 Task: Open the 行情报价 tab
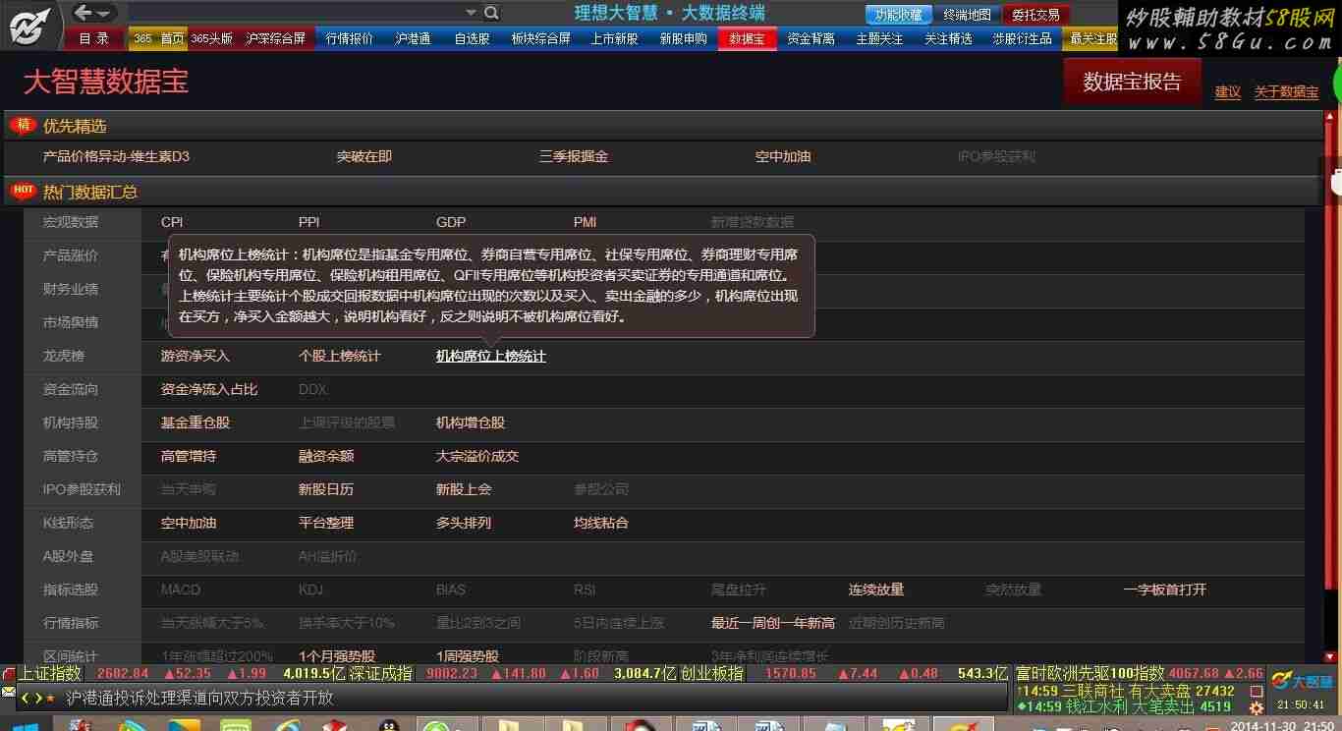(350, 38)
